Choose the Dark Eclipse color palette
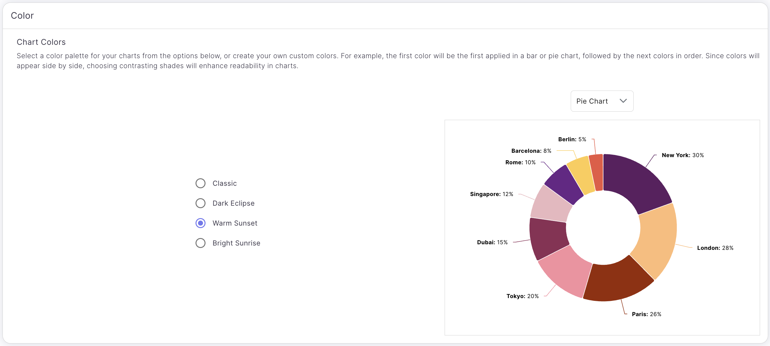This screenshot has height=346, width=770. pyautogui.click(x=201, y=203)
